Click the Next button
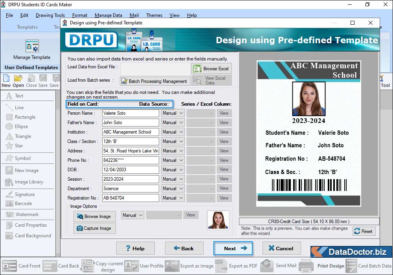Image resolution: width=393 pixels, height=275 pixels. [233, 248]
